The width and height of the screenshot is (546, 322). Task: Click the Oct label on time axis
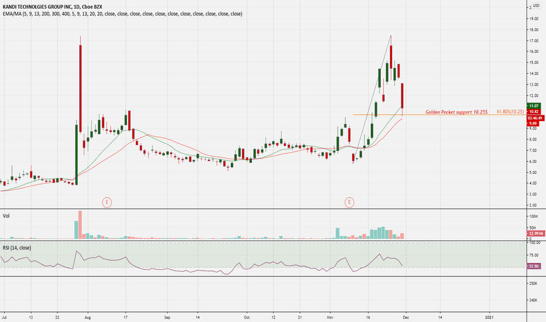click(247, 317)
